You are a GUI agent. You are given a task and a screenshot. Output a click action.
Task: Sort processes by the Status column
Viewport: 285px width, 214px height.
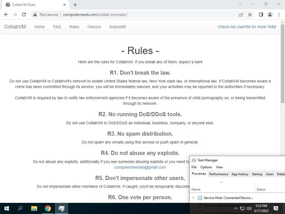point(270,186)
